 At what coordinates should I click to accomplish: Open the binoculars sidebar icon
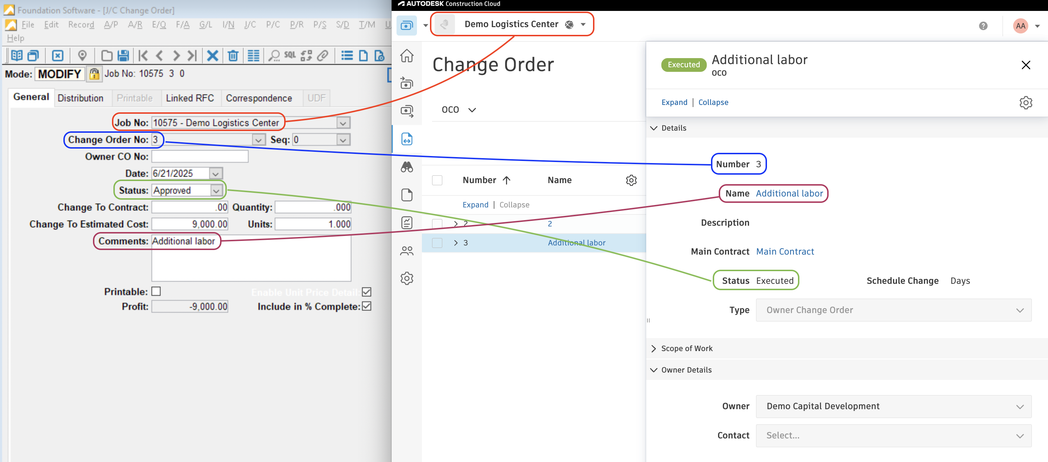coord(407,167)
